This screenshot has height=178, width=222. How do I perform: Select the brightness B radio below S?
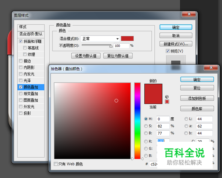tap(146, 133)
